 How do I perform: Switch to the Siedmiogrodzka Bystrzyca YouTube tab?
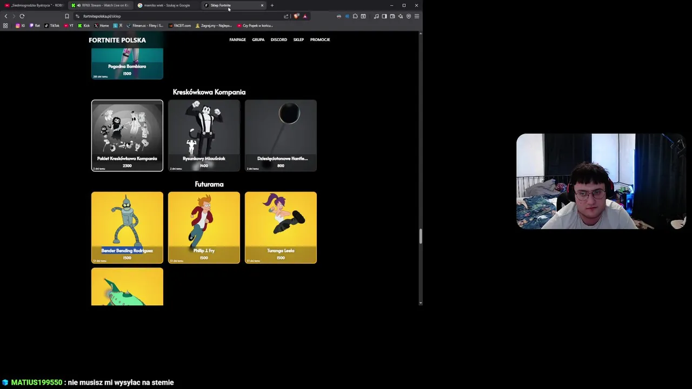point(34,5)
